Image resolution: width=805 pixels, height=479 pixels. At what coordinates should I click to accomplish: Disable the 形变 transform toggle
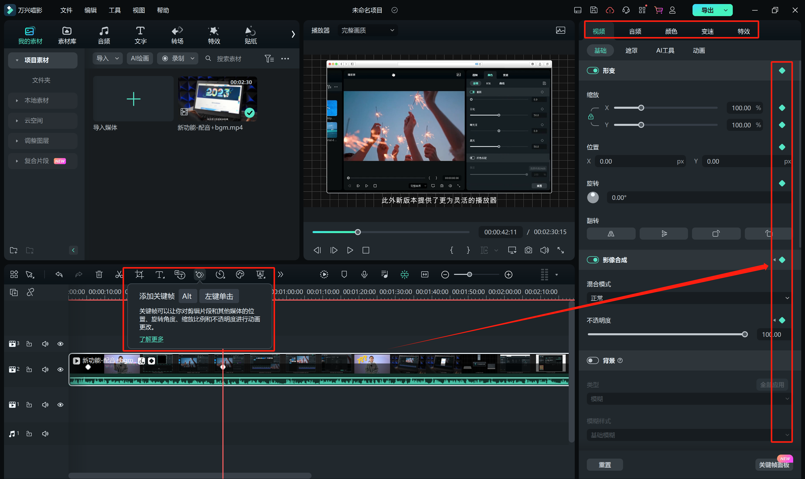point(593,71)
